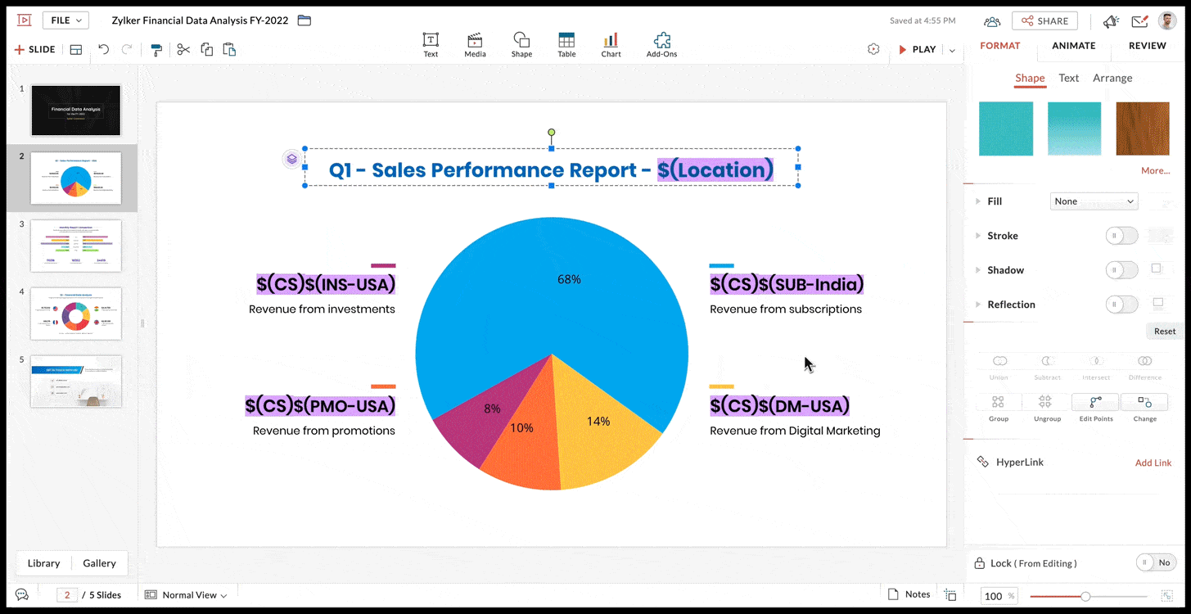Switch to the ANIMATE tab
The image size is (1191, 614).
coord(1073,46)
